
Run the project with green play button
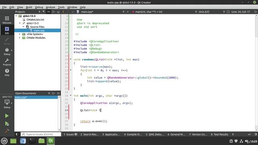[7, 116]
